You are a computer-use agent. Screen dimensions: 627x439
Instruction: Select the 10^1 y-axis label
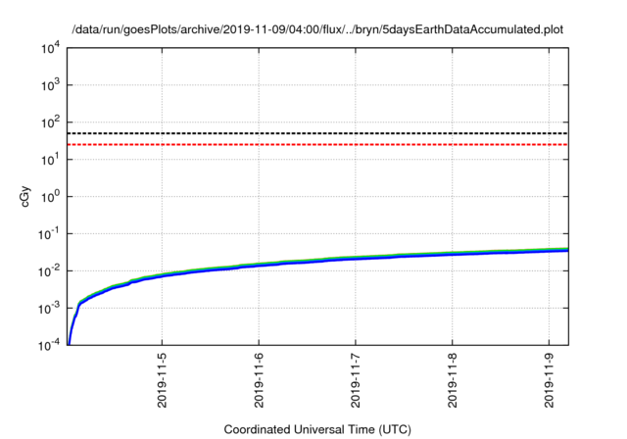(51, 160)
